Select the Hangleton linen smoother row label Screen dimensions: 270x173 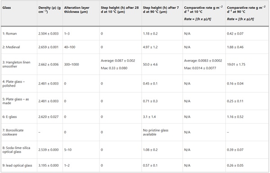[x=16, y=64]
